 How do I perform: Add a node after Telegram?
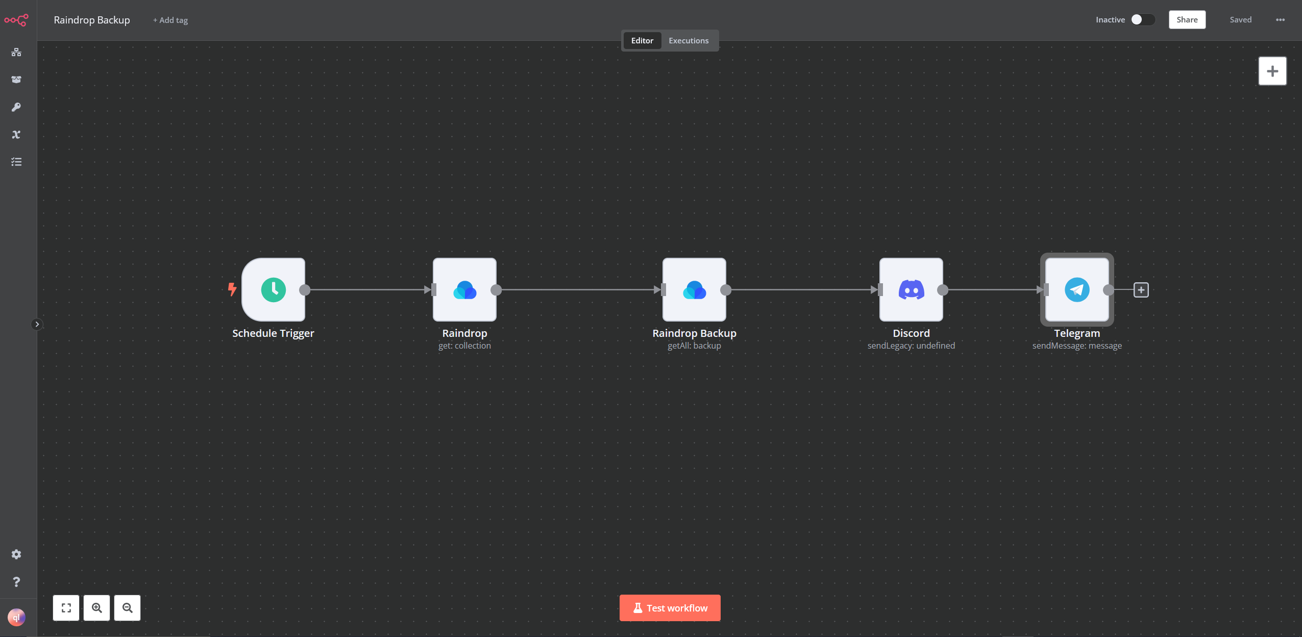(x=1141, y=290)
